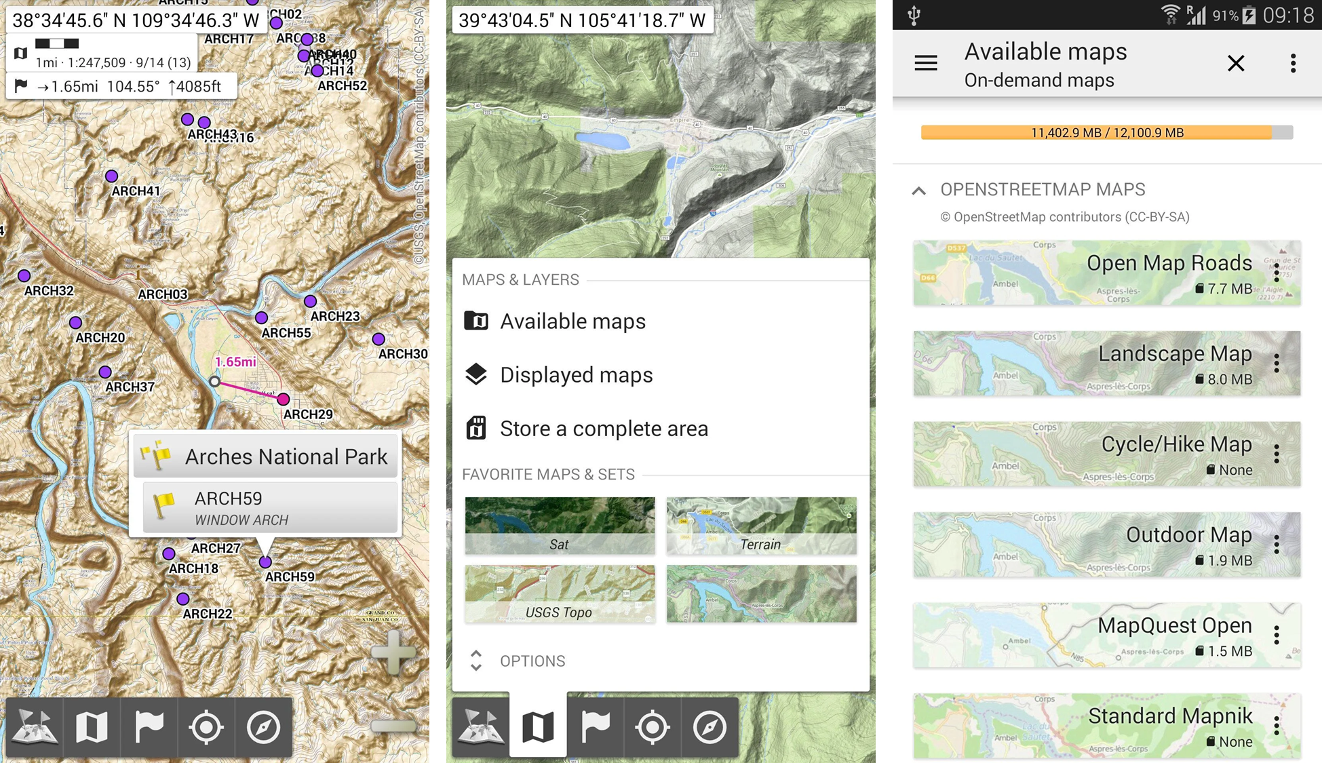Viewport: 1322px width, 763px height.
Task: Open ARCH59 Window Arch placemark details
Action: pos(270,507)
